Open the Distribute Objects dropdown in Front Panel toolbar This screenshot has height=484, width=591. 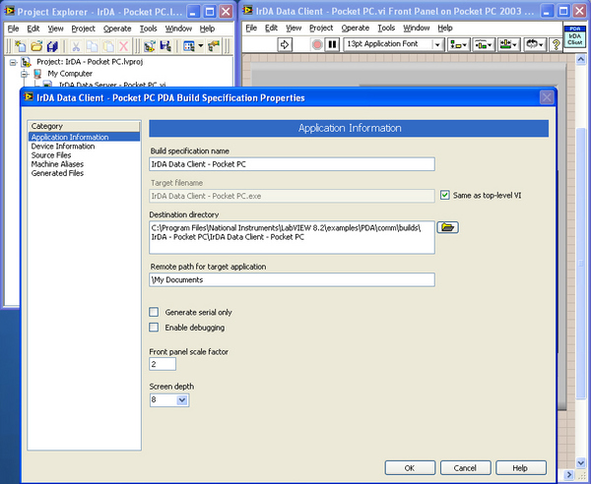484,44
